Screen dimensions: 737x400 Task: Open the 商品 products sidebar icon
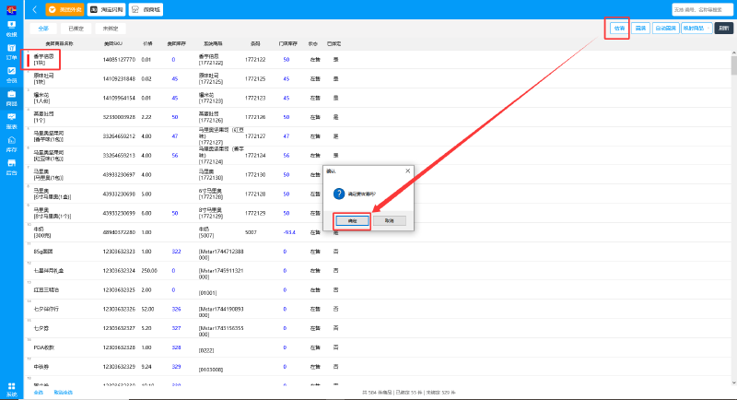11,98
